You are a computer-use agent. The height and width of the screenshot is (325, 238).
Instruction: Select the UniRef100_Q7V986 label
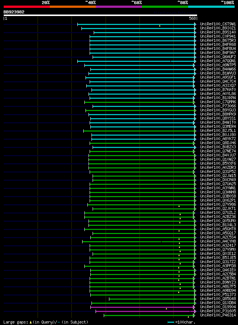tap(218, 204)
